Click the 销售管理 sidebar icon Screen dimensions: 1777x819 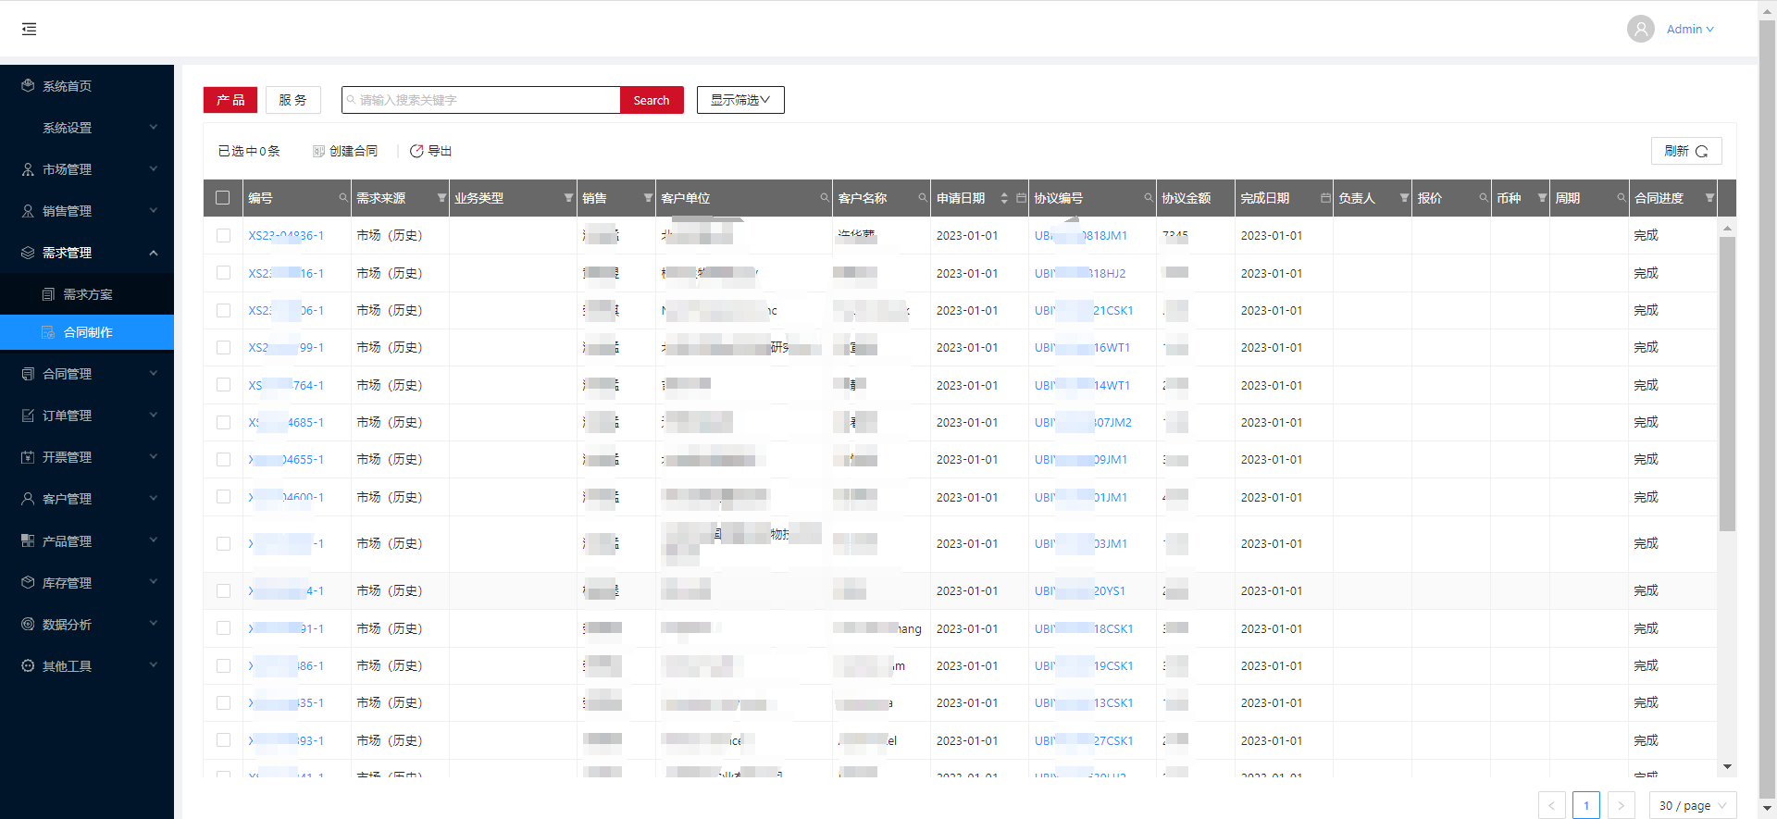click(x=28, y=211)
